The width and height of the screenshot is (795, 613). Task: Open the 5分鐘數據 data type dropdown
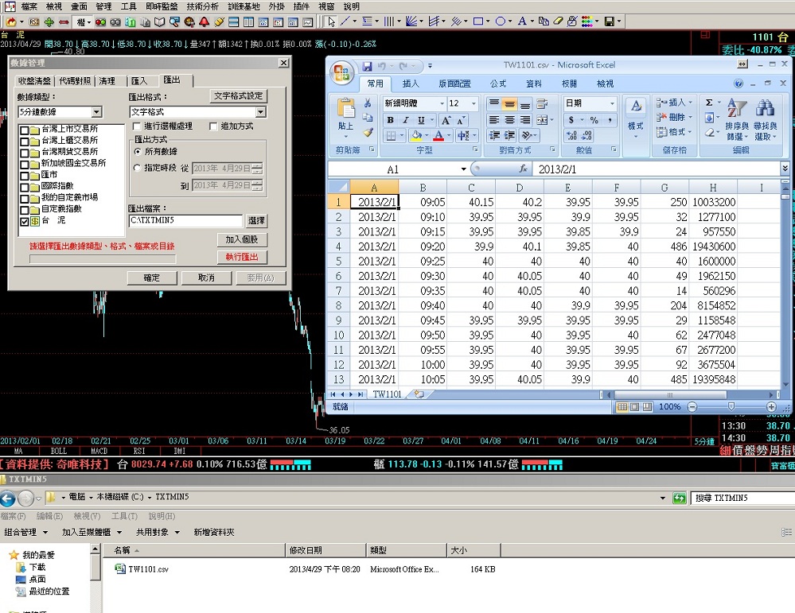96,112
